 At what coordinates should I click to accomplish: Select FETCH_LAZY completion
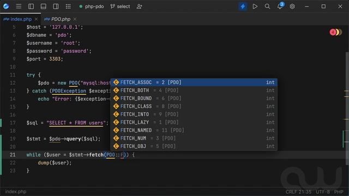[x=194, y=122]
